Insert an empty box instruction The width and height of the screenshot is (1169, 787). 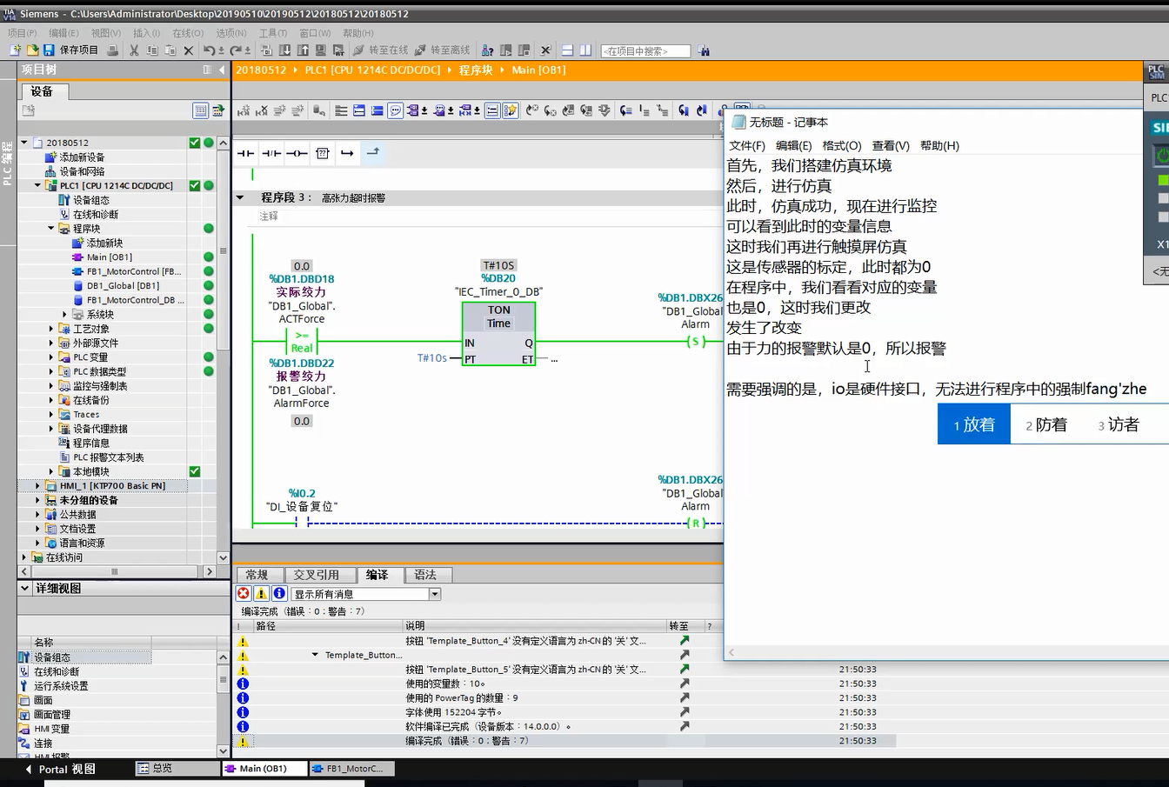tap(322, 153)
